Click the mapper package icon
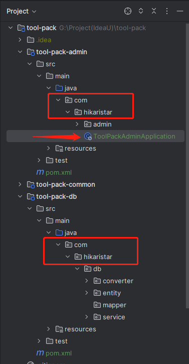 coord(97,305)
